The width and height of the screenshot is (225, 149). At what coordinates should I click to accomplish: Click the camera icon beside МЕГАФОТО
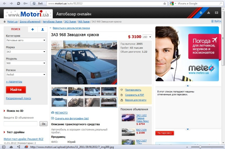pyautogui.click(x=53, y=113)
